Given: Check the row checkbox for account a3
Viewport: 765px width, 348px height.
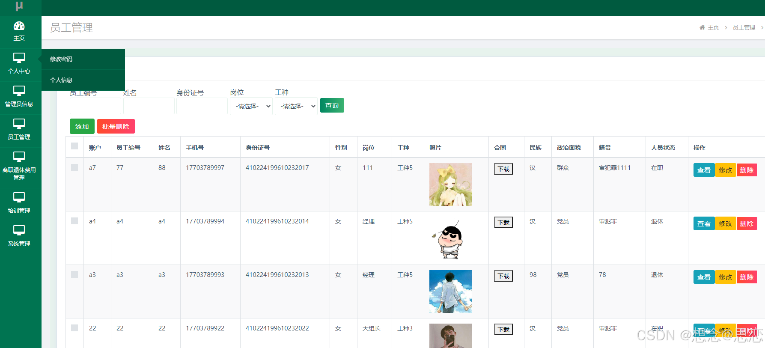Looking at the screenshot, I should pos(74,274).
